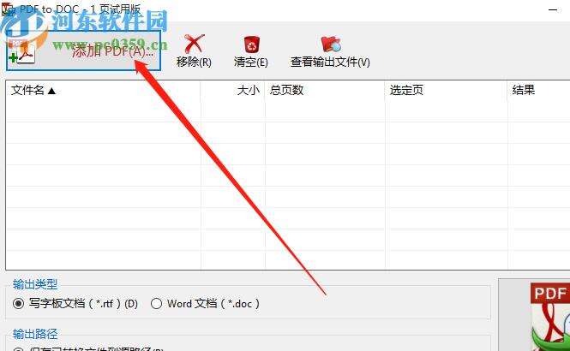The height and width of the screenshot is (351, 570).
Task: Click the PDF plus icon on Add PDF
Action: [x=21, y=52]
